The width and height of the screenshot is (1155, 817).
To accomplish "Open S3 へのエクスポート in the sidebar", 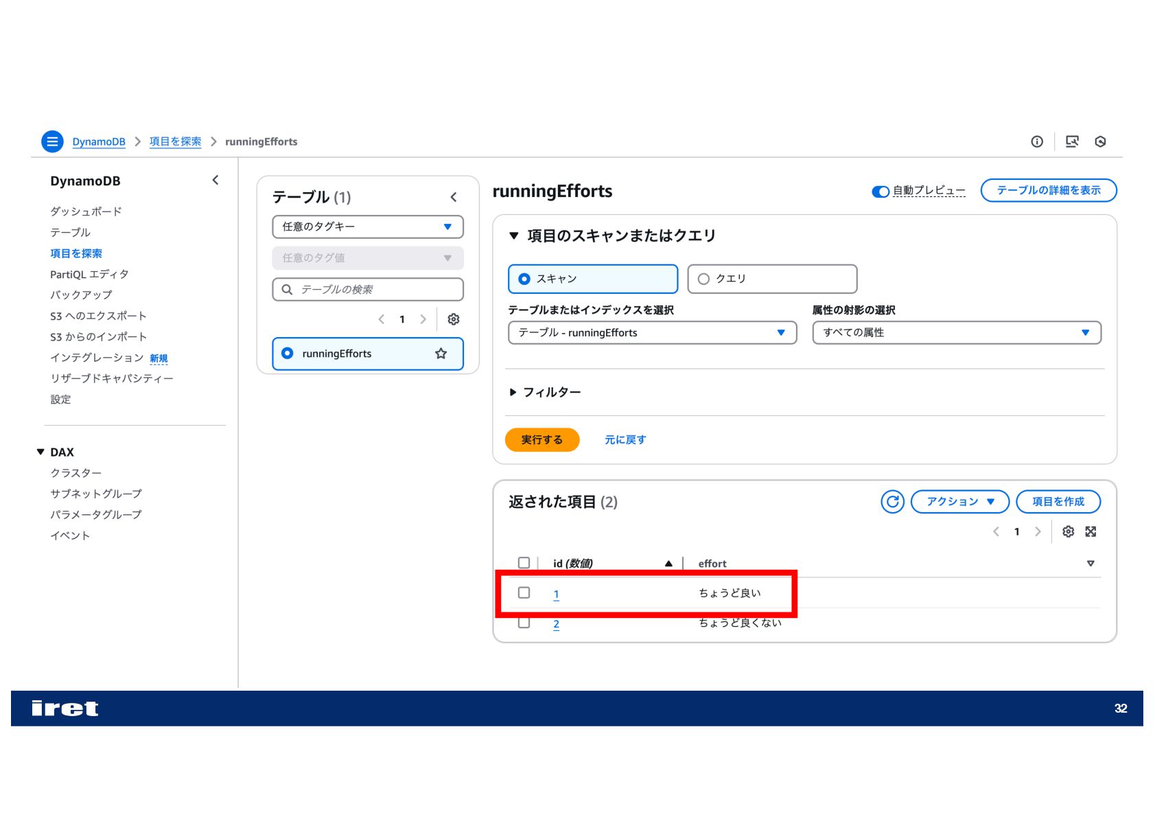I will (98, 316).
